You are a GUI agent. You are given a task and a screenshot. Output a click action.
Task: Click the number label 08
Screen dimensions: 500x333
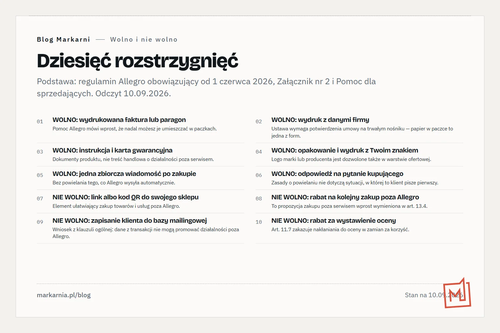pos(259,199)
